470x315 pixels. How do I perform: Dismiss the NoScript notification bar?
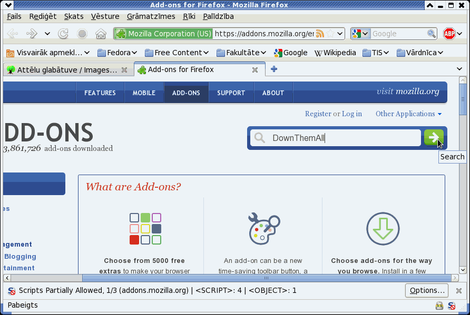tap(458, 291)
